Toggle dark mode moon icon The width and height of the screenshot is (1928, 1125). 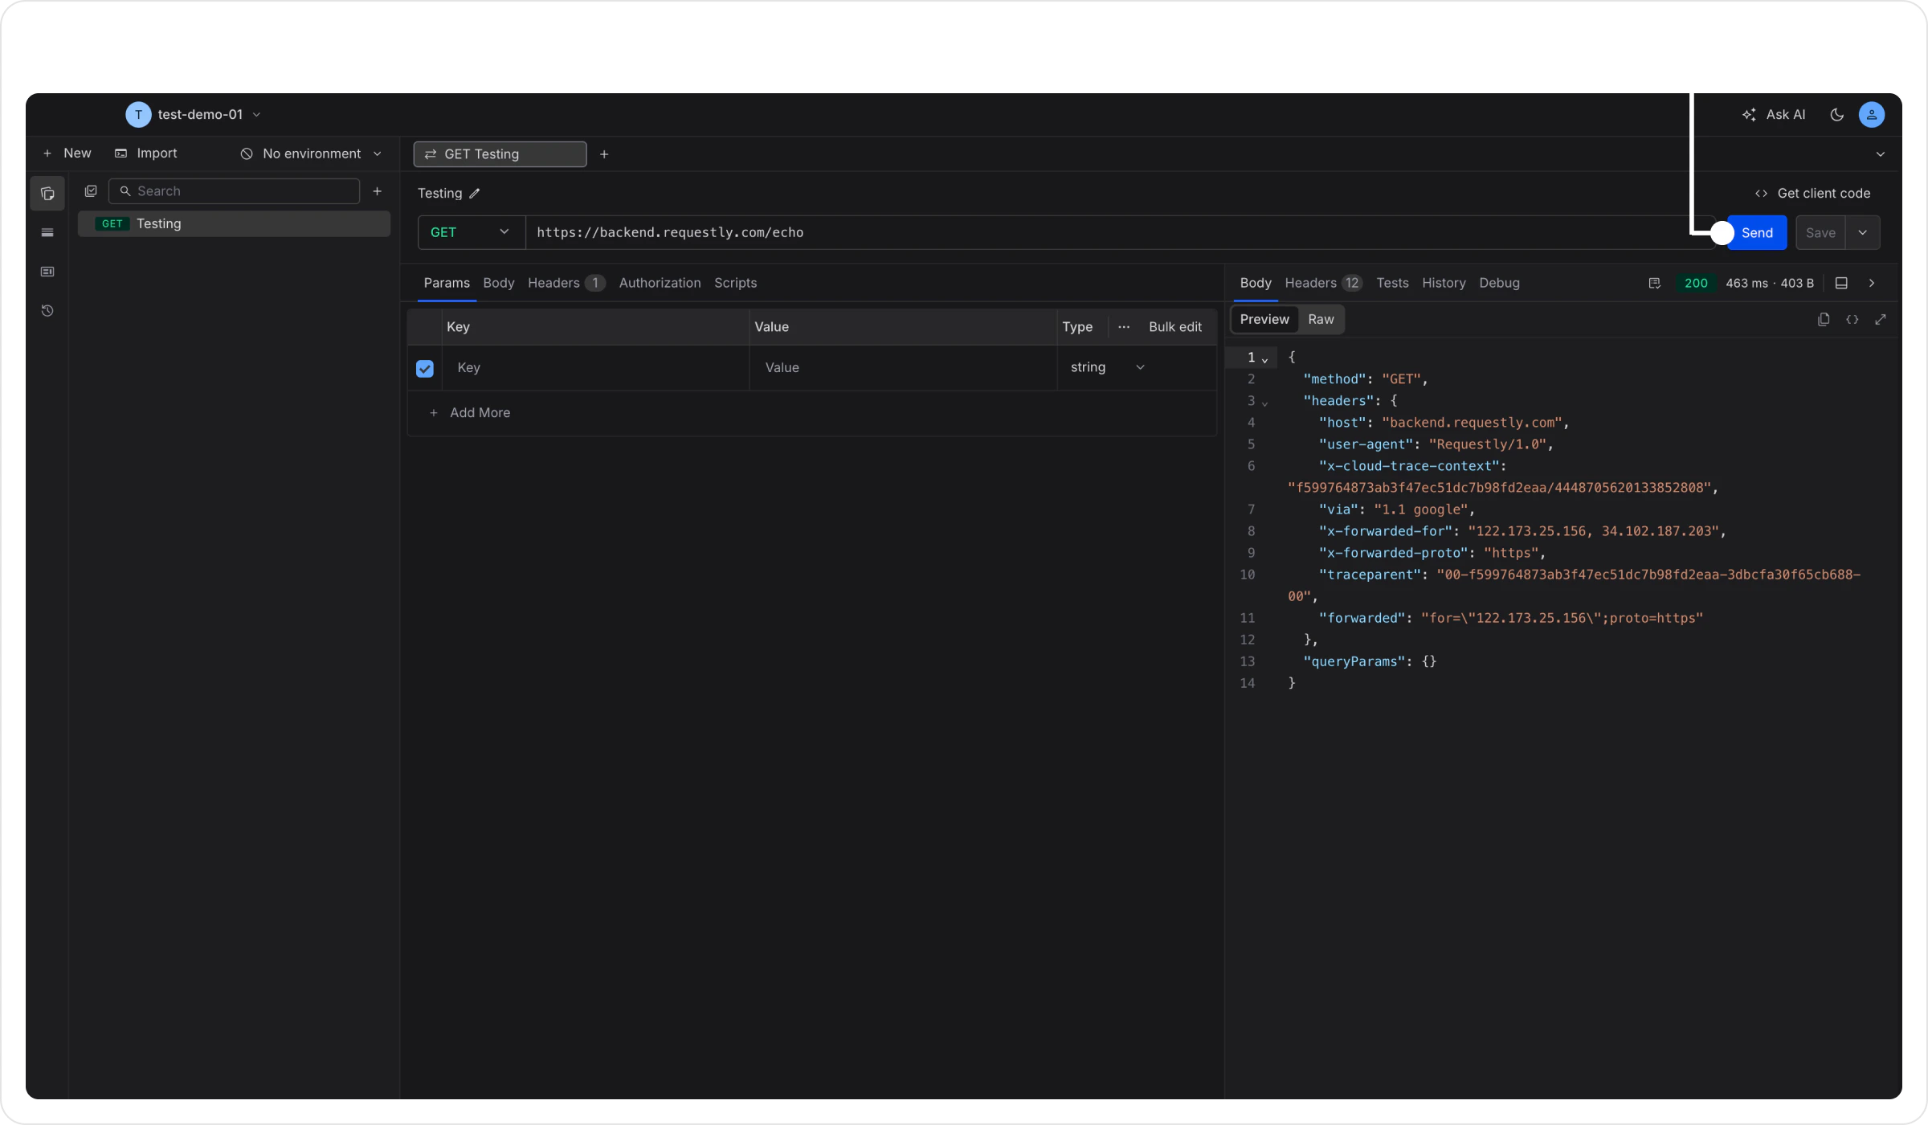tap(1836, 115)
